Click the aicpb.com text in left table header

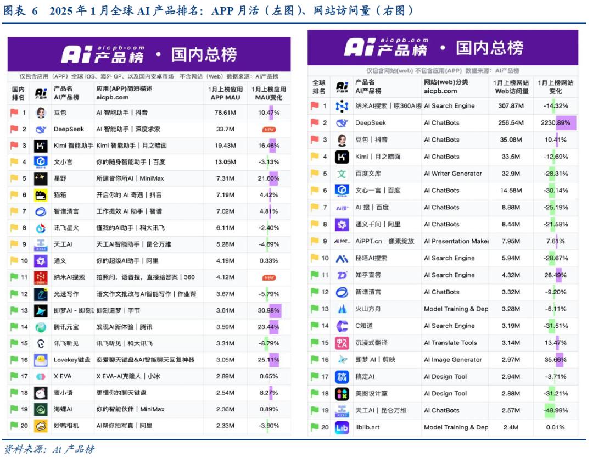coord(112,97)
